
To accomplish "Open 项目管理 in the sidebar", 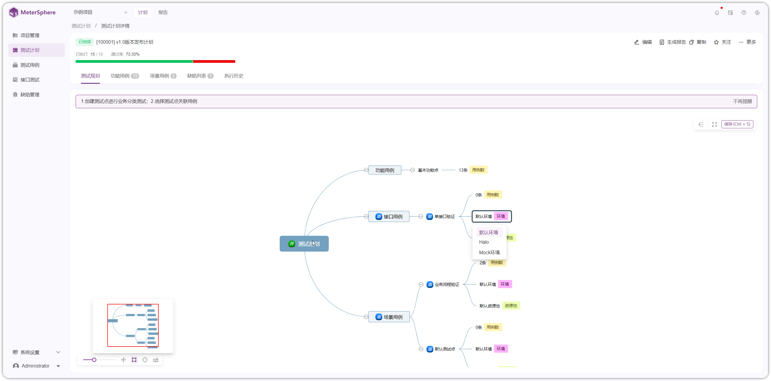I will (x=36, y=35).
